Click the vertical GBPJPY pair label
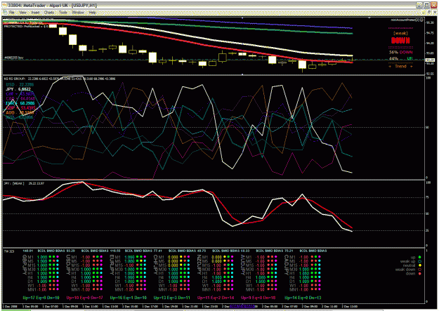The image size is (439, 311). [25, 265]
